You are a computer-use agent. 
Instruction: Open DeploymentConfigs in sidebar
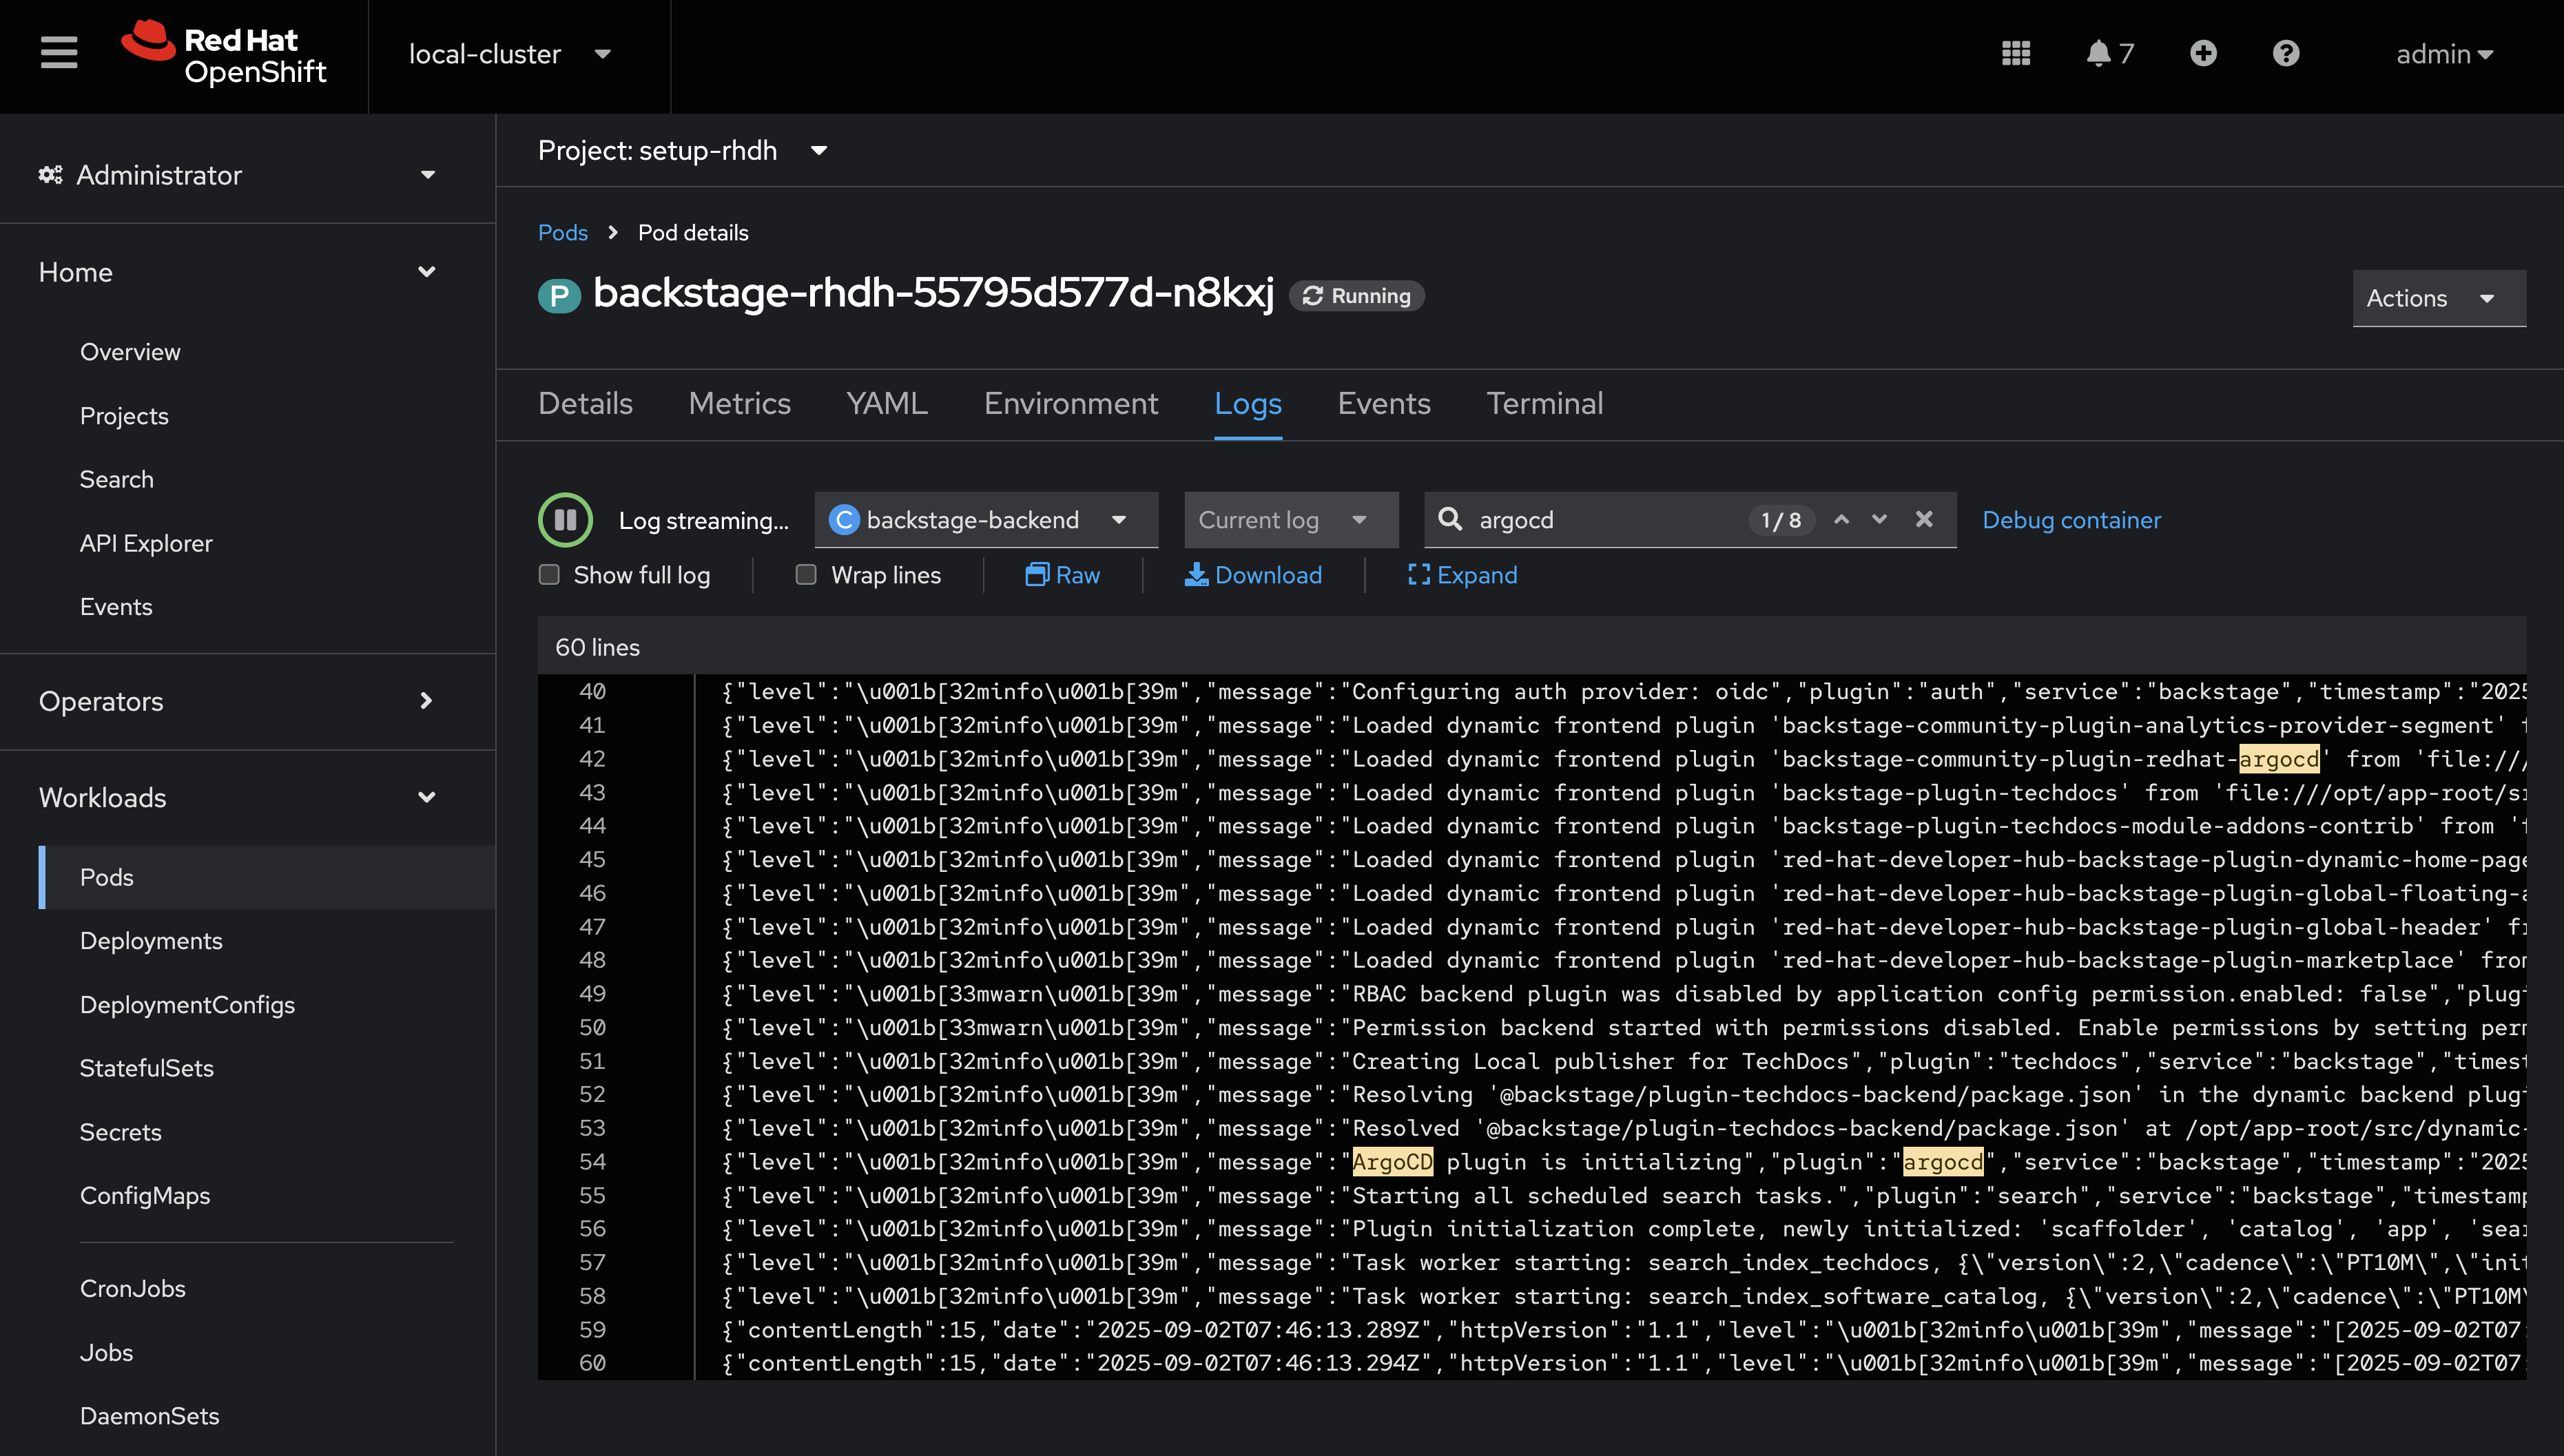click(187, 1005)
